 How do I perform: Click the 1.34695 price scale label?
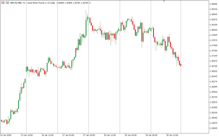click(214, 128)
